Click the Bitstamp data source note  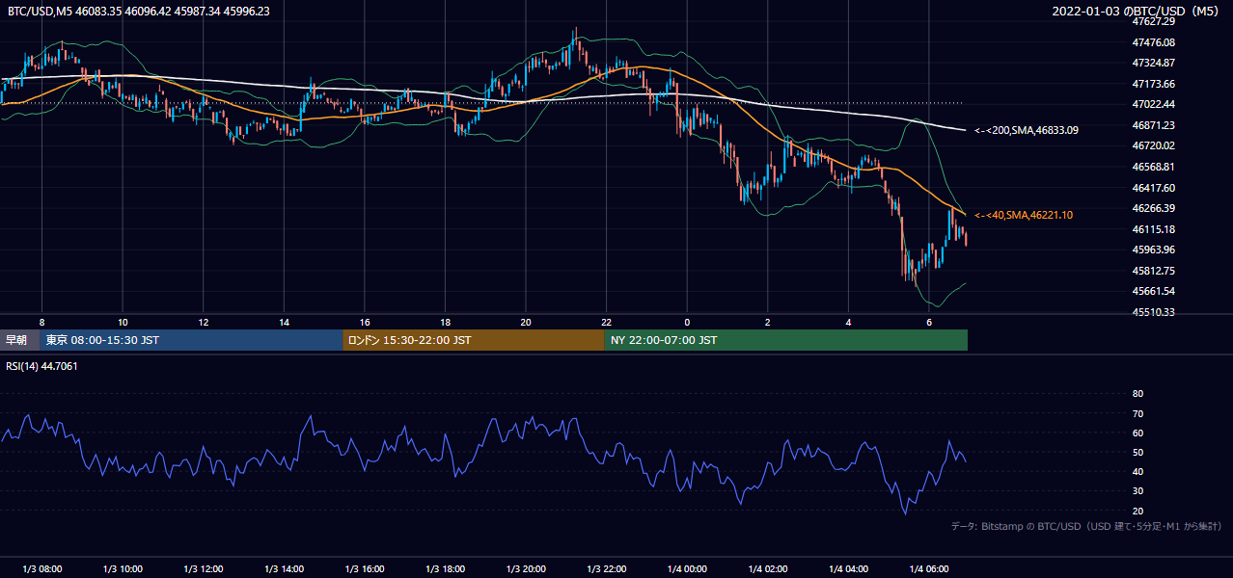click(x=1086, y=527)
